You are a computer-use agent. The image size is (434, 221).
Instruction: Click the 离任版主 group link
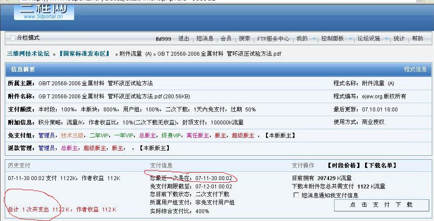198,135
